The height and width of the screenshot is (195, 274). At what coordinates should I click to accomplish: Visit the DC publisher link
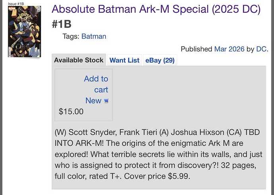tap(261, 49)
